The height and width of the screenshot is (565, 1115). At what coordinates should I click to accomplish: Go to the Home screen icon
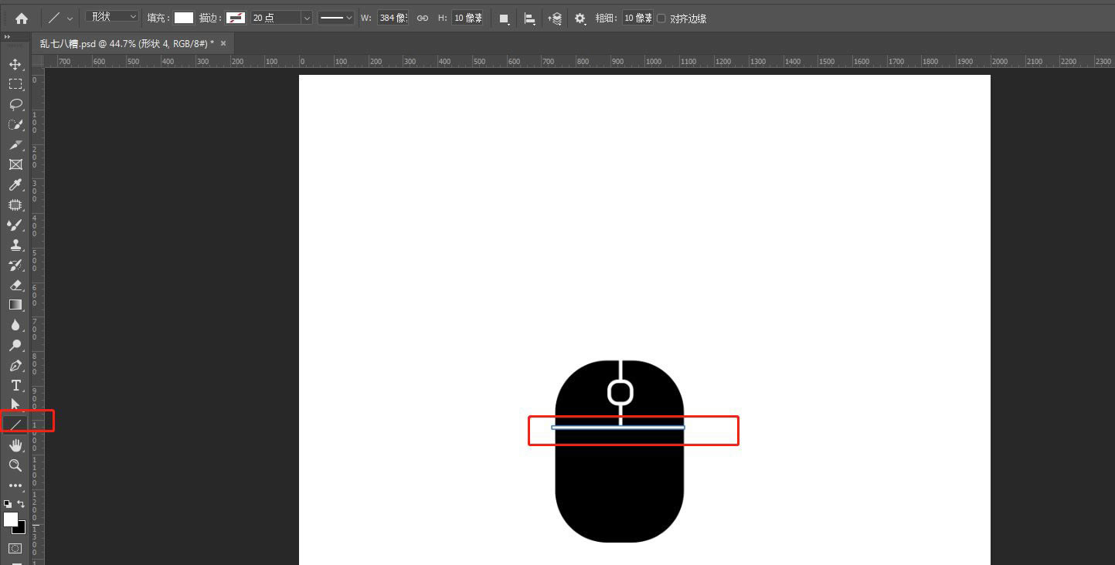point(21,18)
